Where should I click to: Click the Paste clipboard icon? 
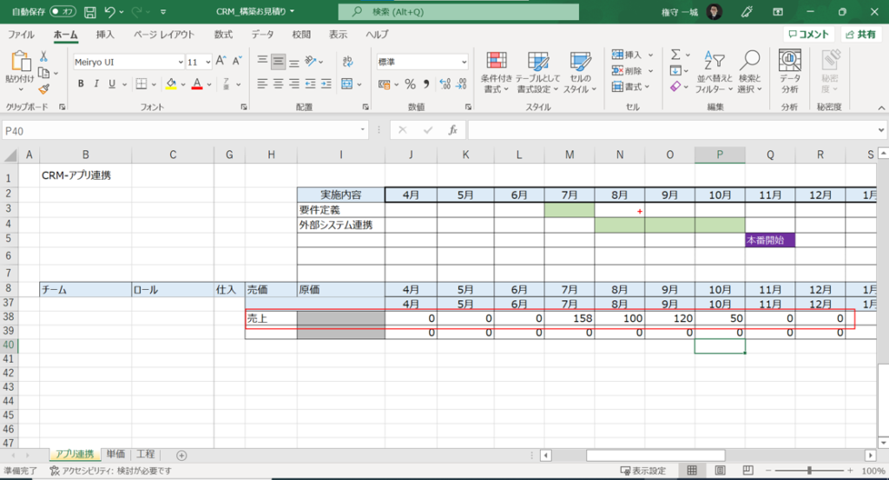coord(20,62)
